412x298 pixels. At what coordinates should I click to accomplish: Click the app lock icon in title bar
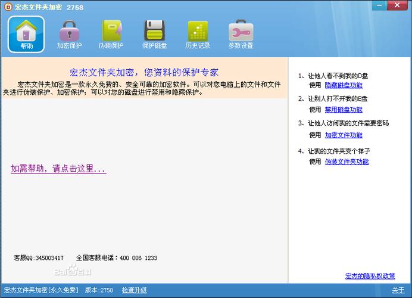coord(8,7)
